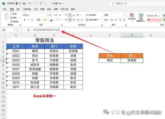
Task: Click the percent style icon
Action: click(112, 20)
